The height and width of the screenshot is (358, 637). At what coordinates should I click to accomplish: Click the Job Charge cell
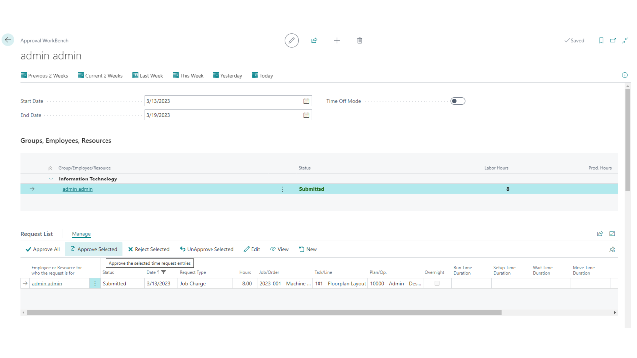click(x=205, y=283)
